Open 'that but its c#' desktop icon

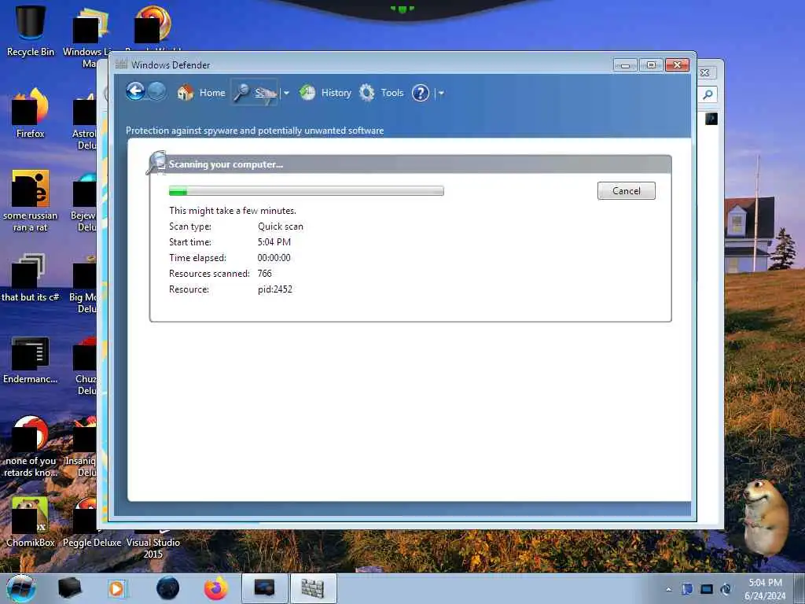coord(31,278)
